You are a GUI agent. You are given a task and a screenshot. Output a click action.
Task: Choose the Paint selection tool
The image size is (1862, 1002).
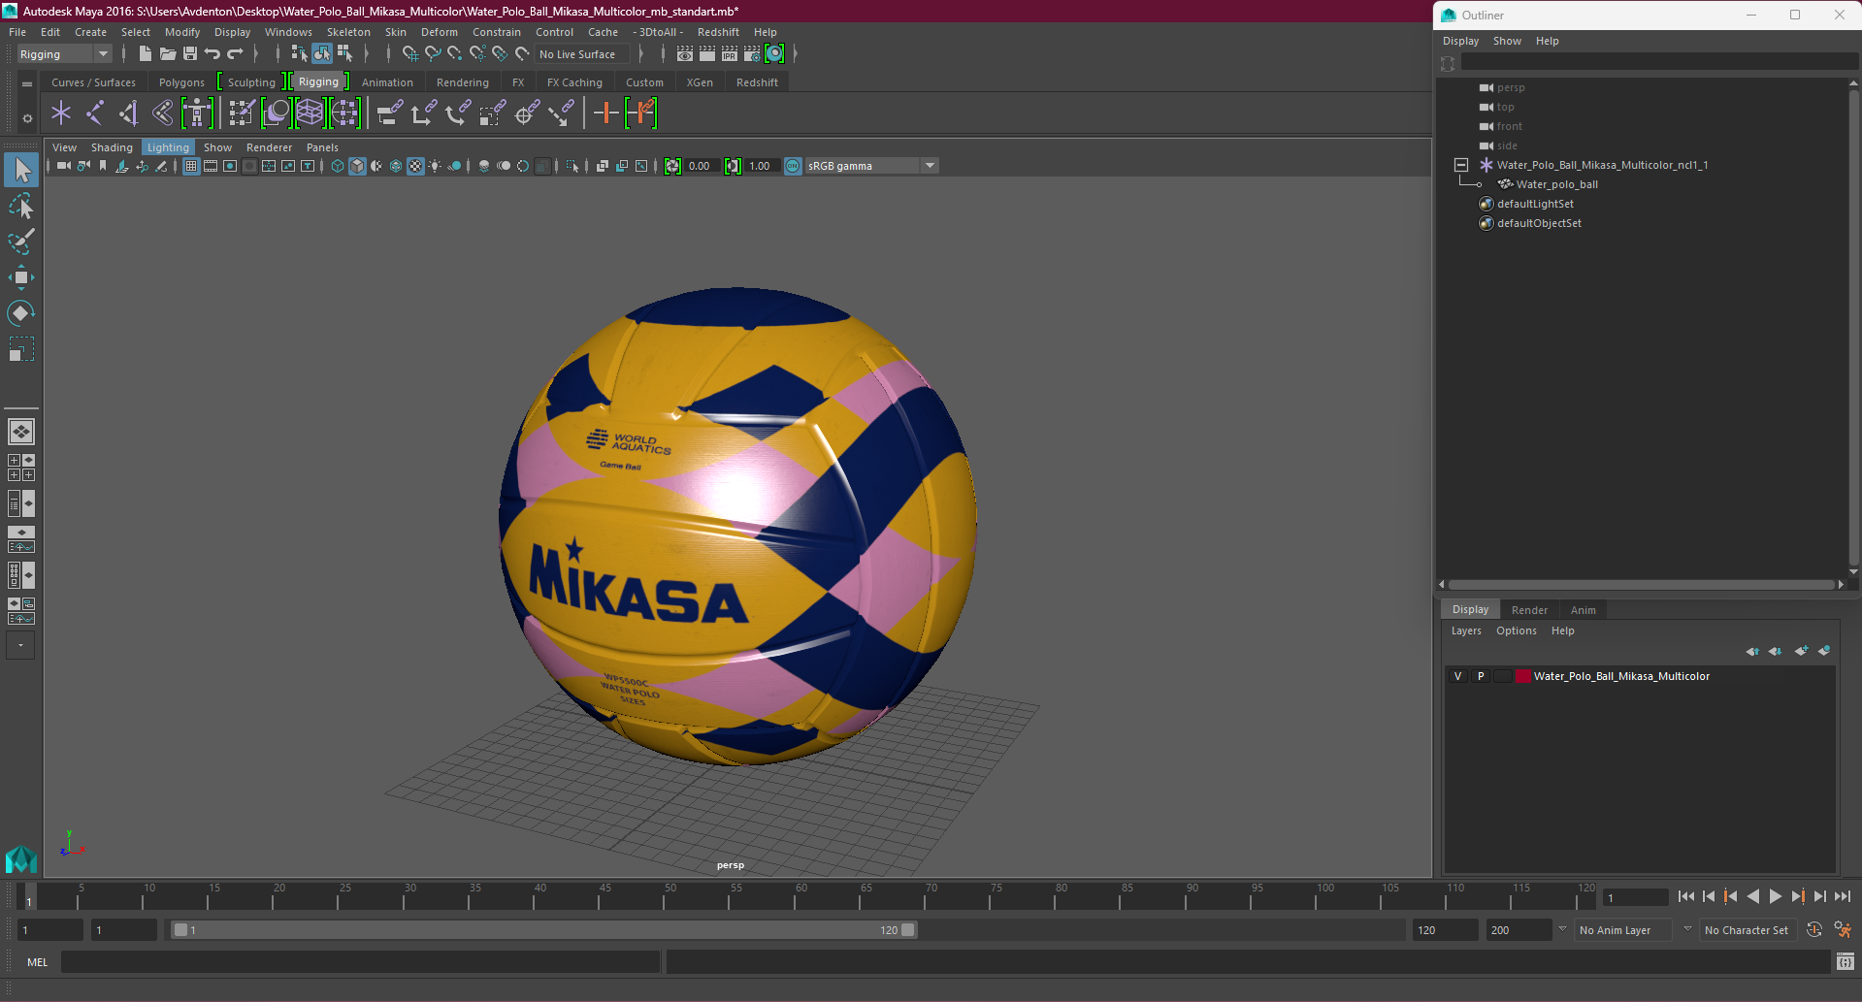click(x=20, y=241)
